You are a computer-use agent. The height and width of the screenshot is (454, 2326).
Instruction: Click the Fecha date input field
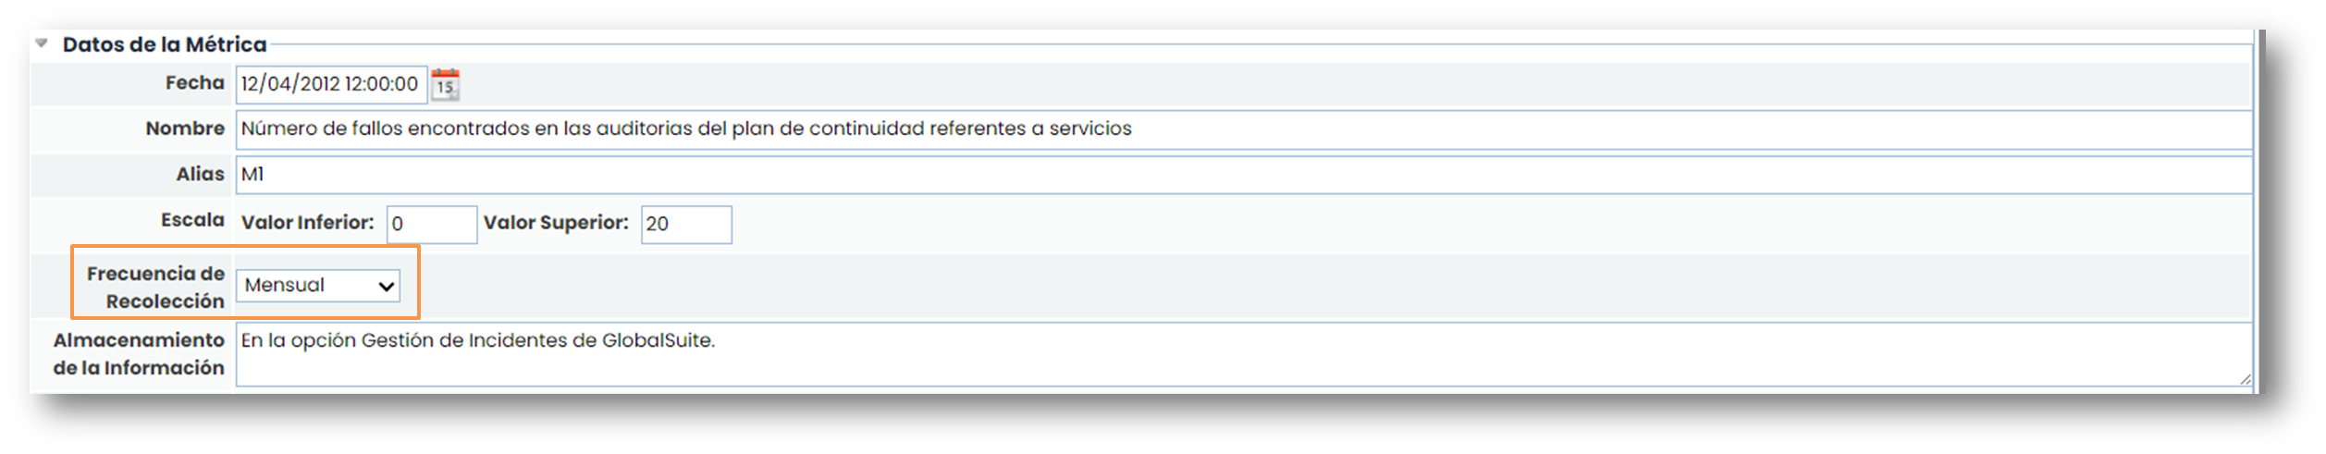[x=331, y=84]
